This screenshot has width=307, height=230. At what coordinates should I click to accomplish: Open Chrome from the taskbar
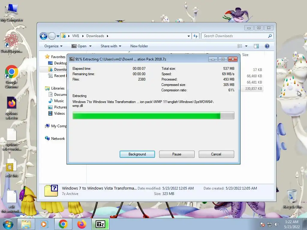pyautogui.click(x=63, y=224)
